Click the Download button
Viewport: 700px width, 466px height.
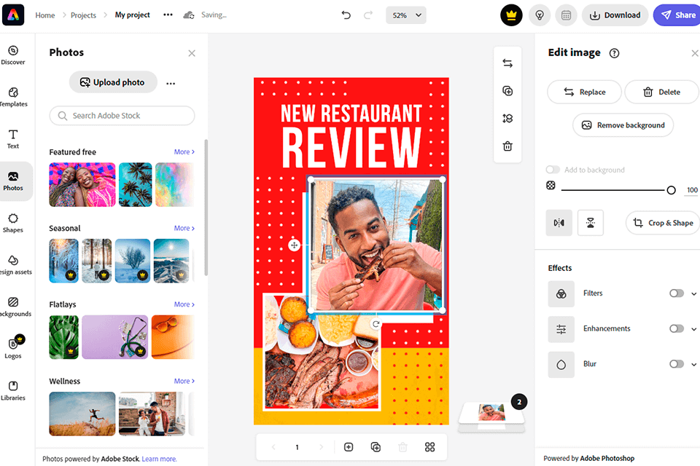click(615, 15)
